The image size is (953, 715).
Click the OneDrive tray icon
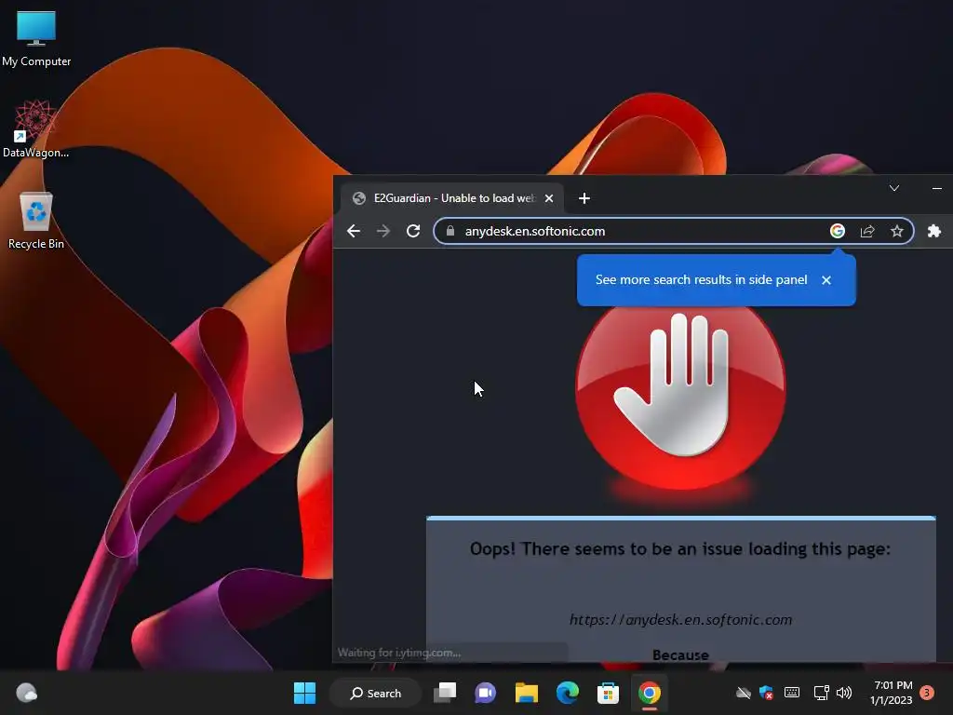click(x=744, y=693)
